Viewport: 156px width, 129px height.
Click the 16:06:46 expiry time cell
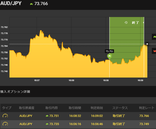pyautogui.click(x=97, y=124)
